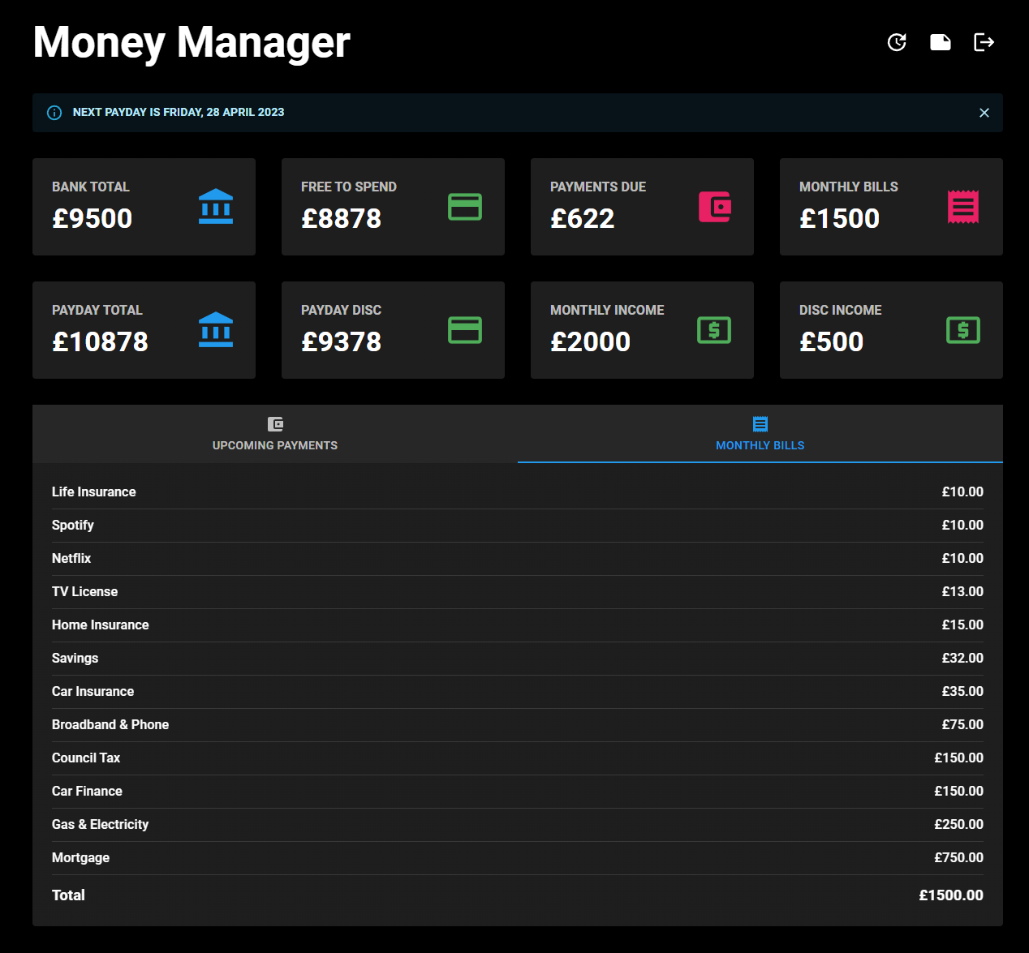Image resolution: width=1029 pixels, height=953 pixels.
Task: Select the Broadband & Phone bill row
Action: point(518,725)
